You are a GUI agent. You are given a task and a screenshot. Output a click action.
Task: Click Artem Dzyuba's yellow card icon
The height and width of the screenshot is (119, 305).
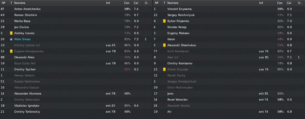coord(164,69)
